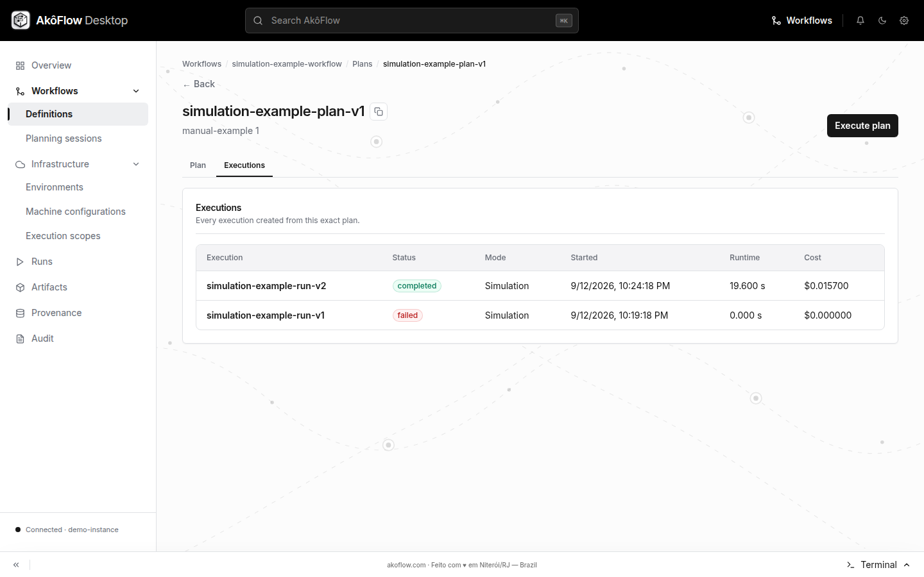Image resolution: width=924 pixels, height=577 pixels.
Task: Collapse the Infrastructure sidebar section chevron
Action: [x=136, y=164]
